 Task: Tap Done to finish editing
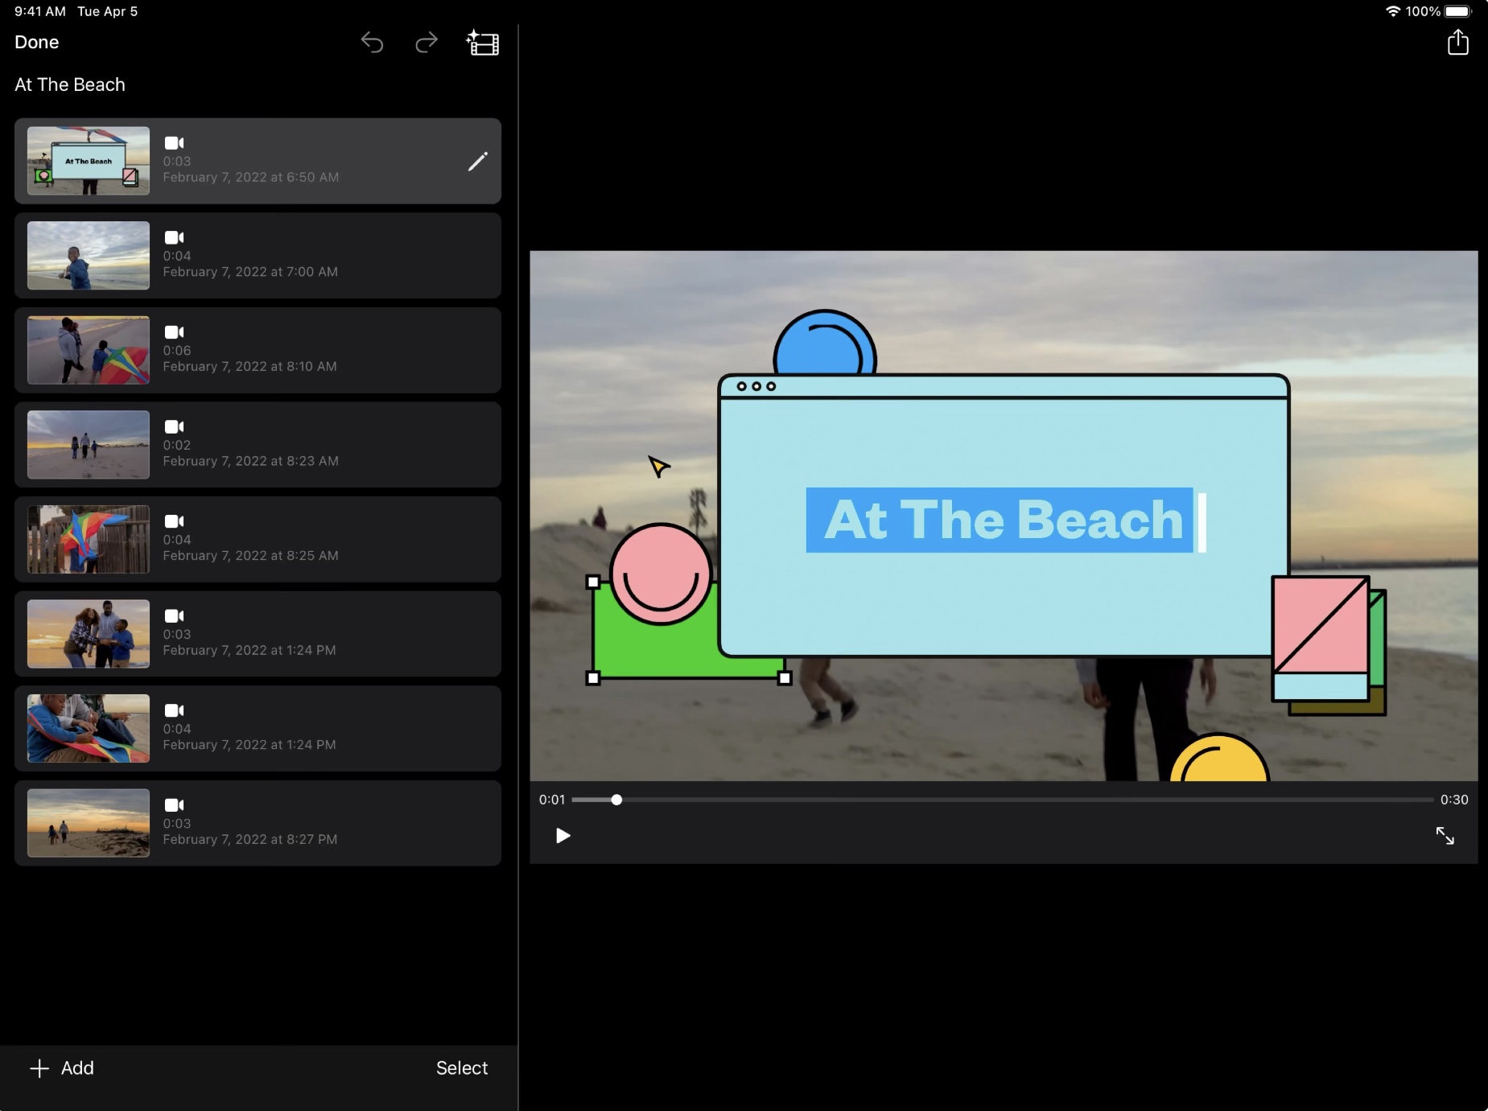click(37, 43)
